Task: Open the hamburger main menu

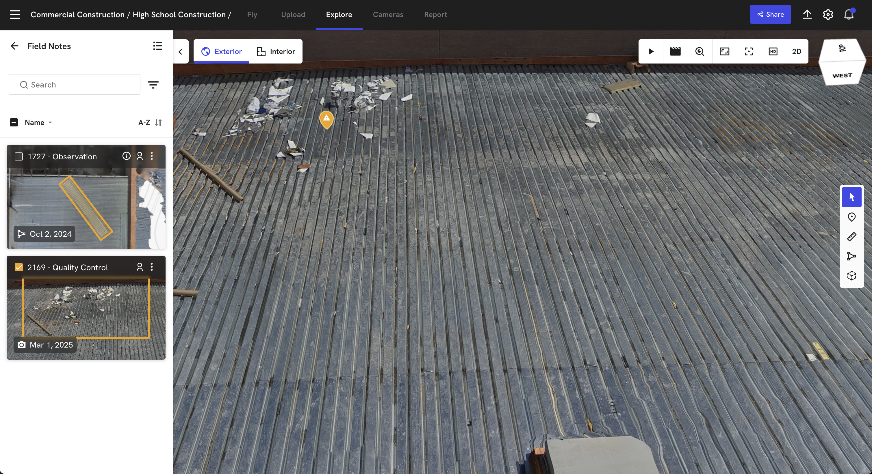Action: (15, 14)
